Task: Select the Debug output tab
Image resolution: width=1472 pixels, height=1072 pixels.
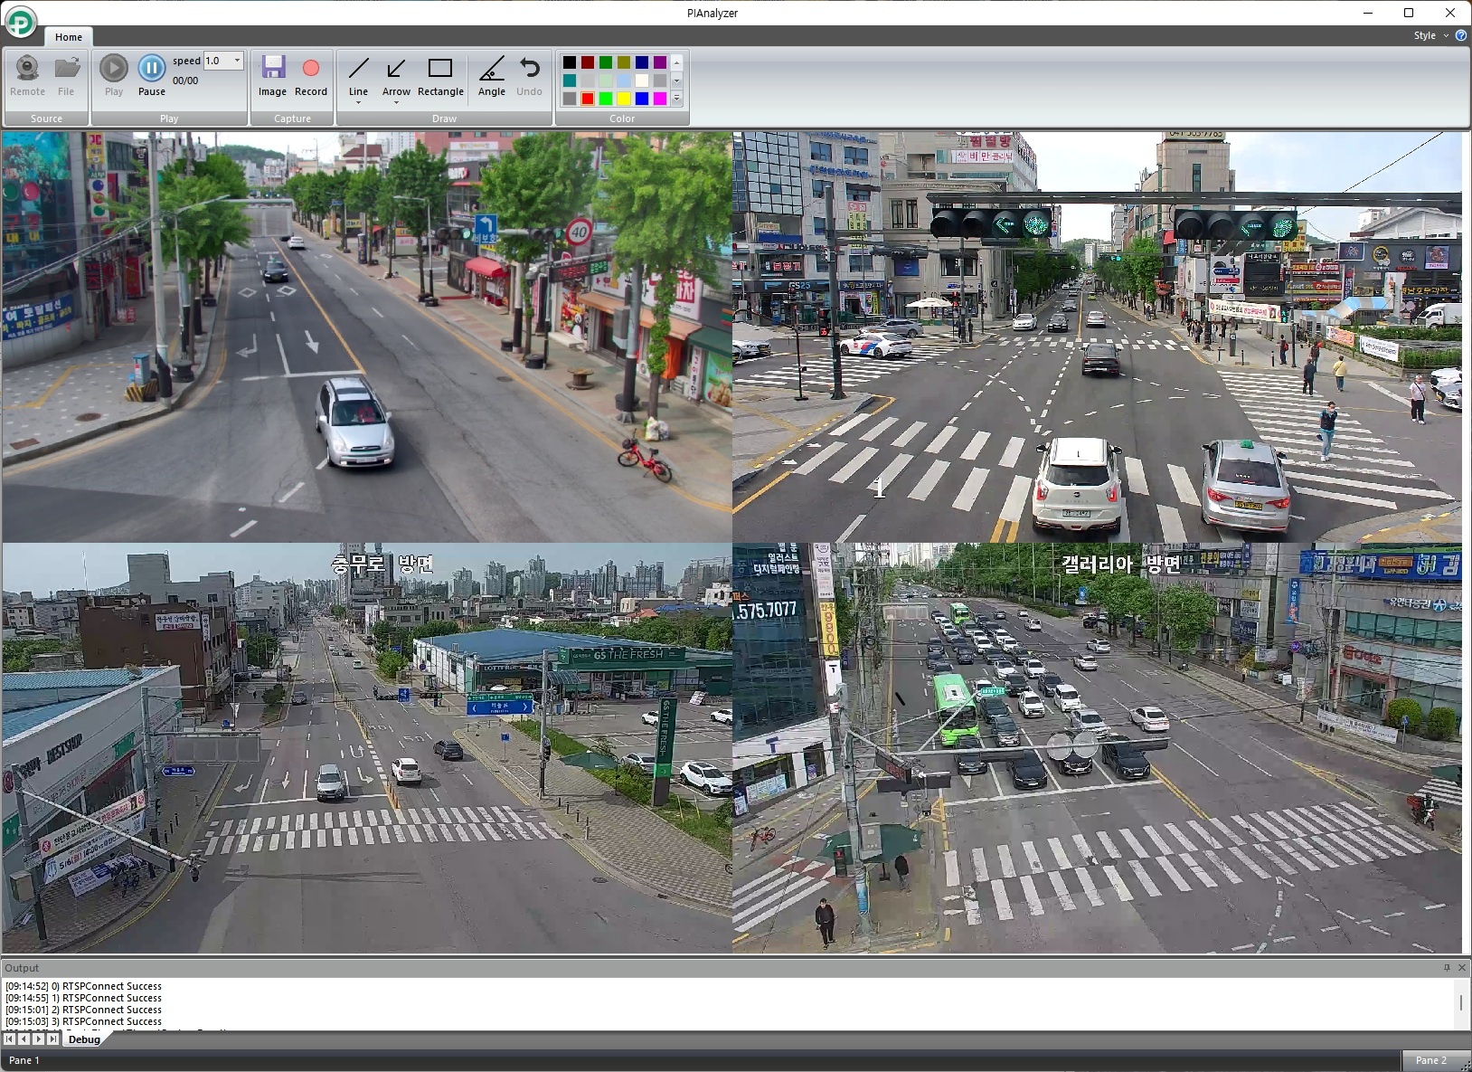Action: click(x=83, y=1039)
